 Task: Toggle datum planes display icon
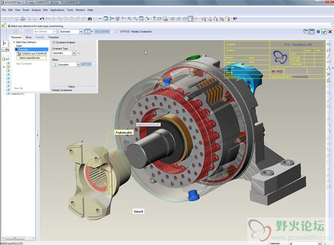204,19
